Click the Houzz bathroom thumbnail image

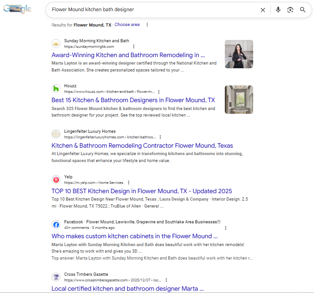(239, 99)
